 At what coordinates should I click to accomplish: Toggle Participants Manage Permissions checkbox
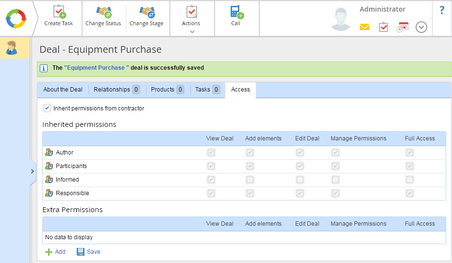tap(335, 166)
